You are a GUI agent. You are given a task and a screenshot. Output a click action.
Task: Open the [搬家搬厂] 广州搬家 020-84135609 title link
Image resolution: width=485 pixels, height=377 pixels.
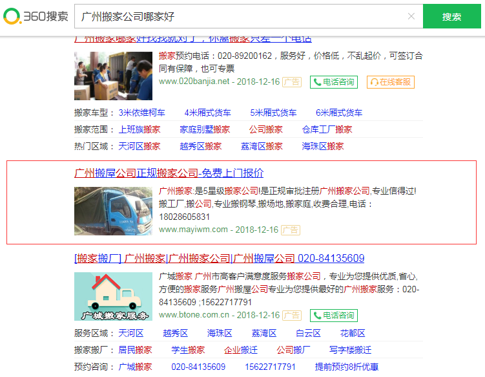pyautogui.click(x=220, y=259)
